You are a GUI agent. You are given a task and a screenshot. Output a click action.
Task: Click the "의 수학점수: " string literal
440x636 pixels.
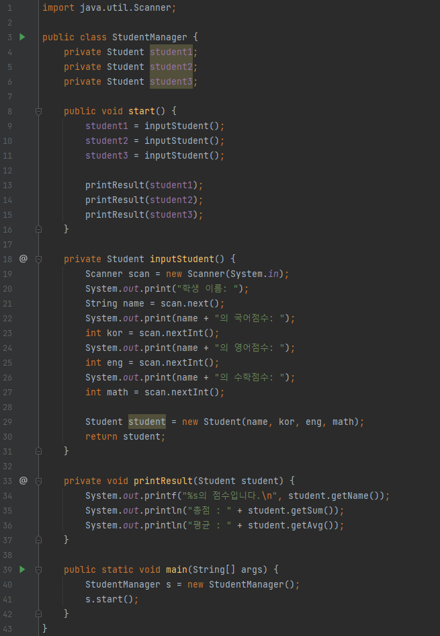[249, 378]
